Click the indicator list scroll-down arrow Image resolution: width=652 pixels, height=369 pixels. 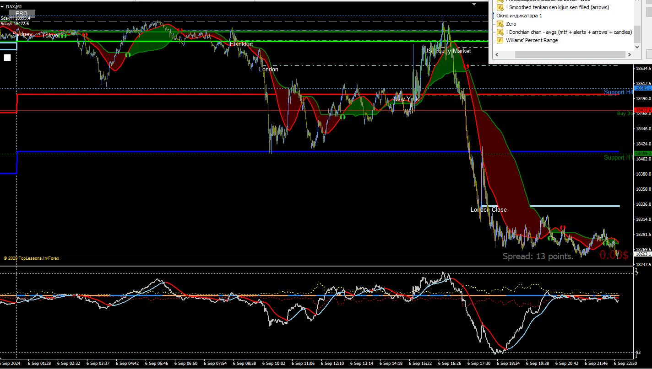tap(637, 47)
